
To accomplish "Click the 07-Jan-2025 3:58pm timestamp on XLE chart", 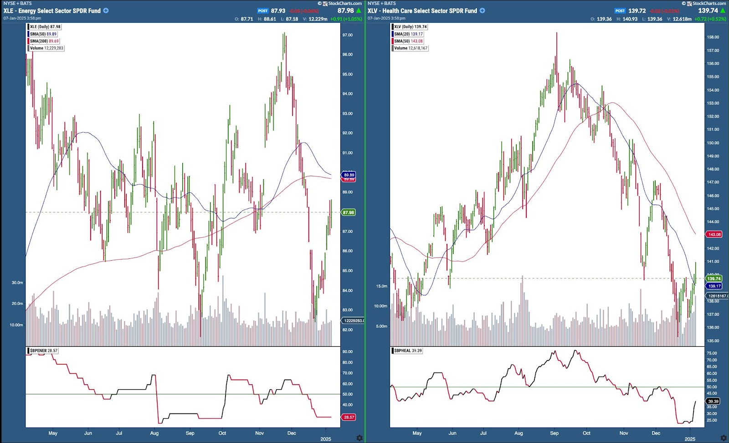I will click(22, 19).
